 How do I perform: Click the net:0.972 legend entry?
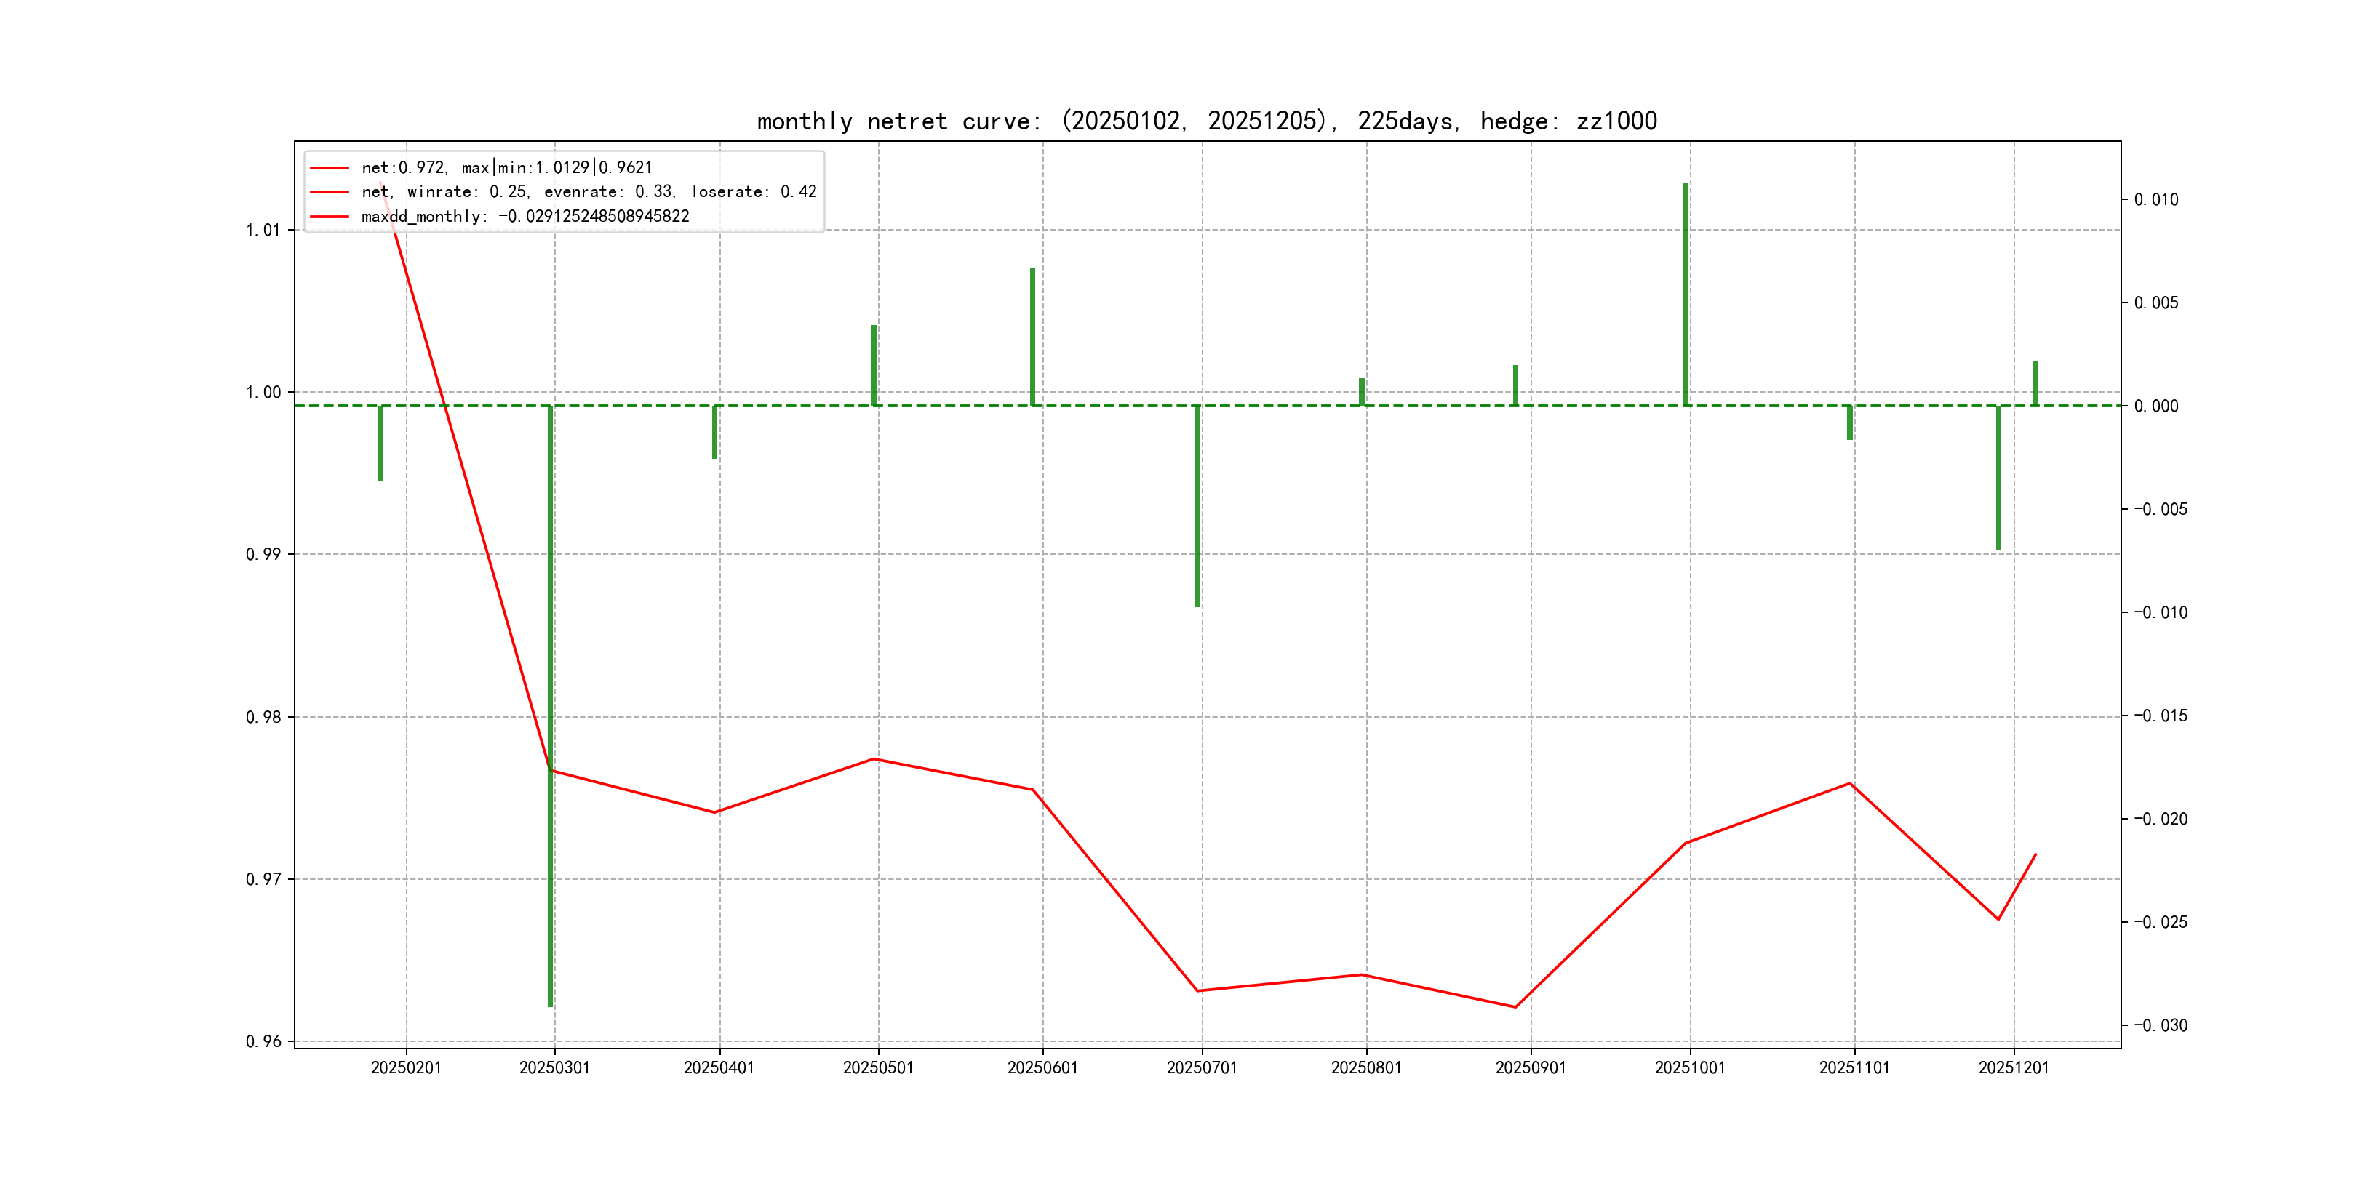[506, 167]
